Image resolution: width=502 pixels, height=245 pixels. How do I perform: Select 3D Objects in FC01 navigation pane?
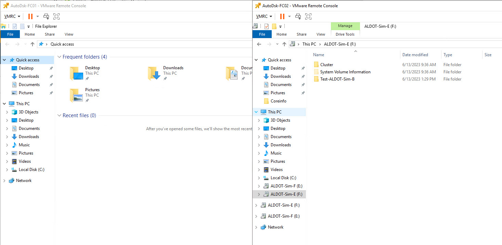point(28,112)
